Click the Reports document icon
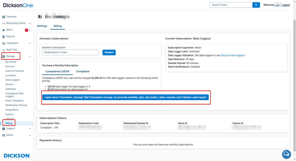Screen dimensions: 296x161 tap(3, 36)
